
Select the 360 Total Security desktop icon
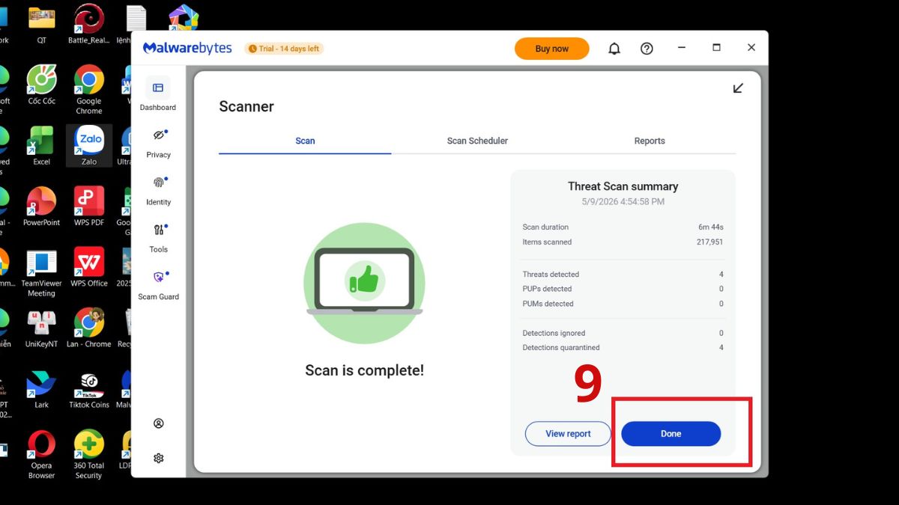point(89,454)
